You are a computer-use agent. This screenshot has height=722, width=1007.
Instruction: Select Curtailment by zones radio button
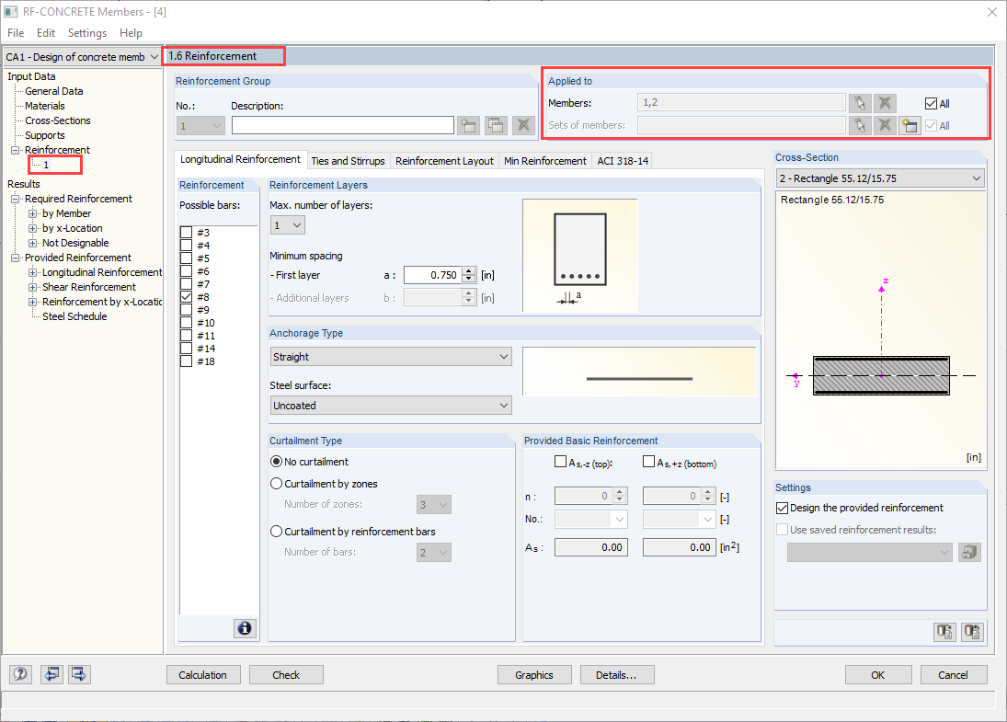[276, 483]
